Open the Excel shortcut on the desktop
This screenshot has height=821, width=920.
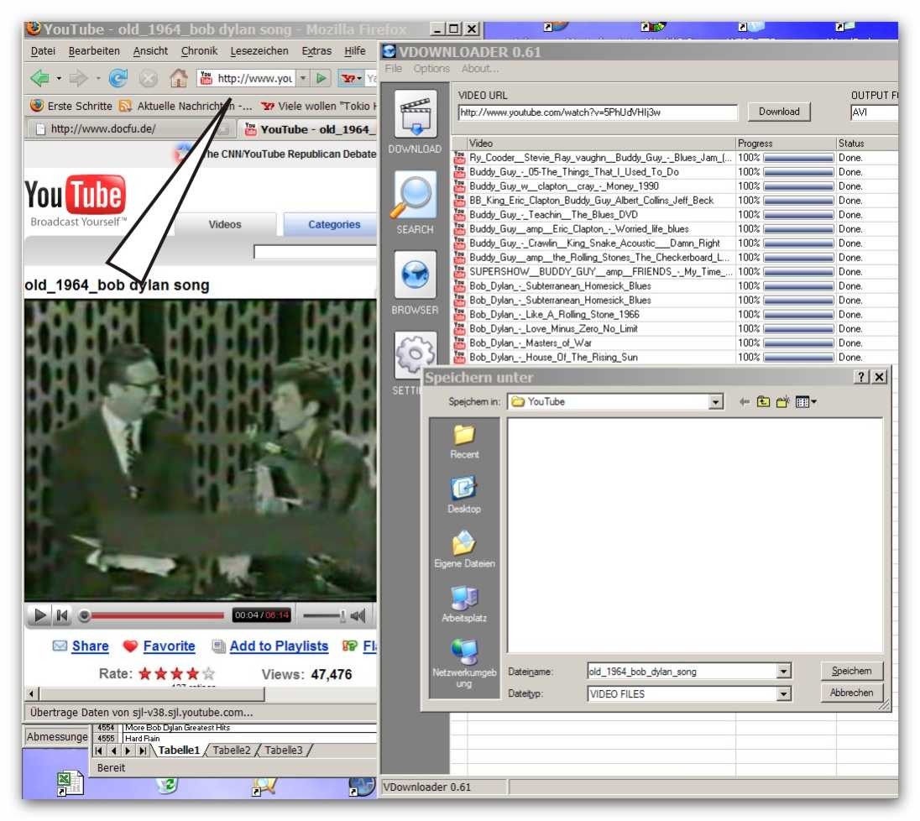point(70,783)
